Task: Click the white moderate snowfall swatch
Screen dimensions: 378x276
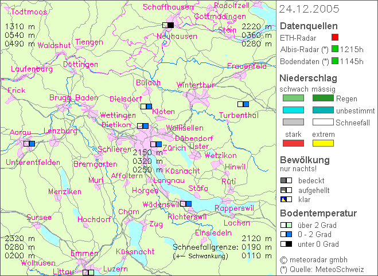Action: pyautogui.click(x=323, y=122)
